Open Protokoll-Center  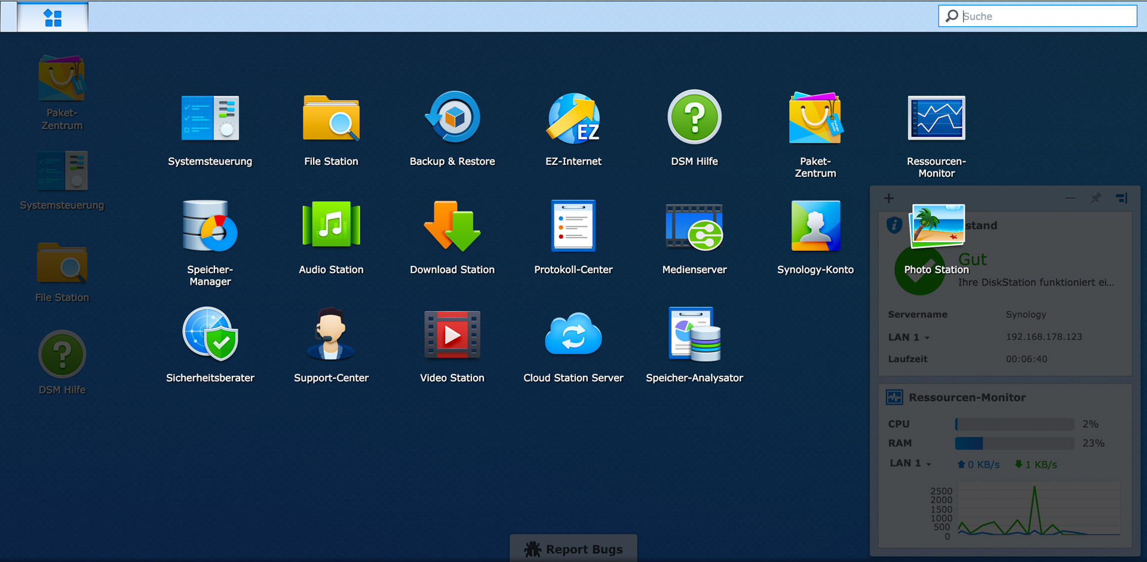pyautogui.click(x=573, y=226)
